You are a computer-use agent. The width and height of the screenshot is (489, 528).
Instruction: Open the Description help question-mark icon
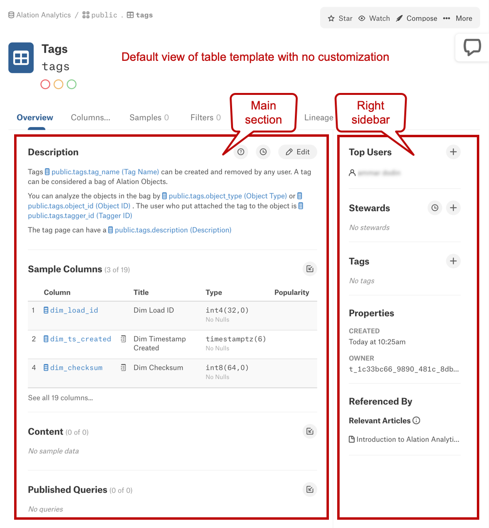[x=241, y=152]
